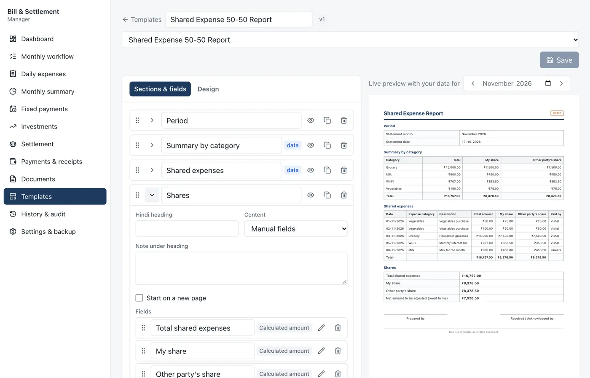Delete the Shares section
The width and height of the screenshot is (590, 378).
(344, 195)
